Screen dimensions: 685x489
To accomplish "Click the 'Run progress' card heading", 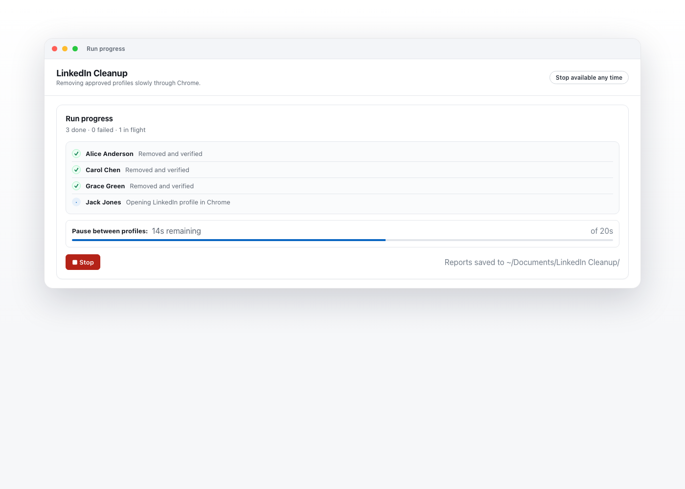I will (x=89, y=118).
